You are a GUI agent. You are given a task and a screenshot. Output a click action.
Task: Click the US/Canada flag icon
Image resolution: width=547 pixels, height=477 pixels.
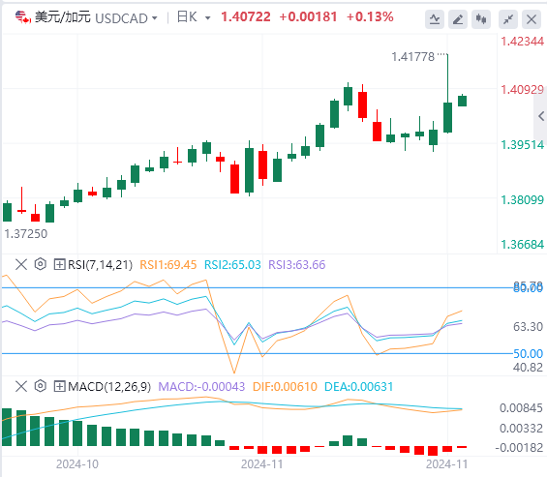(23, 17)
